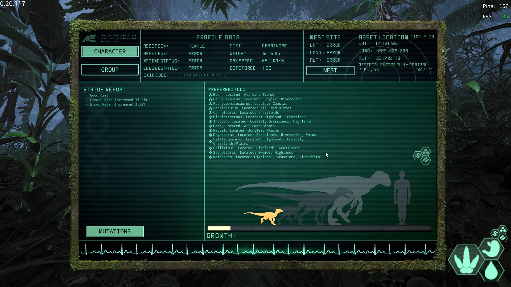Click the nutrient icon beside Maiasaura entry

tap(210, 157)
